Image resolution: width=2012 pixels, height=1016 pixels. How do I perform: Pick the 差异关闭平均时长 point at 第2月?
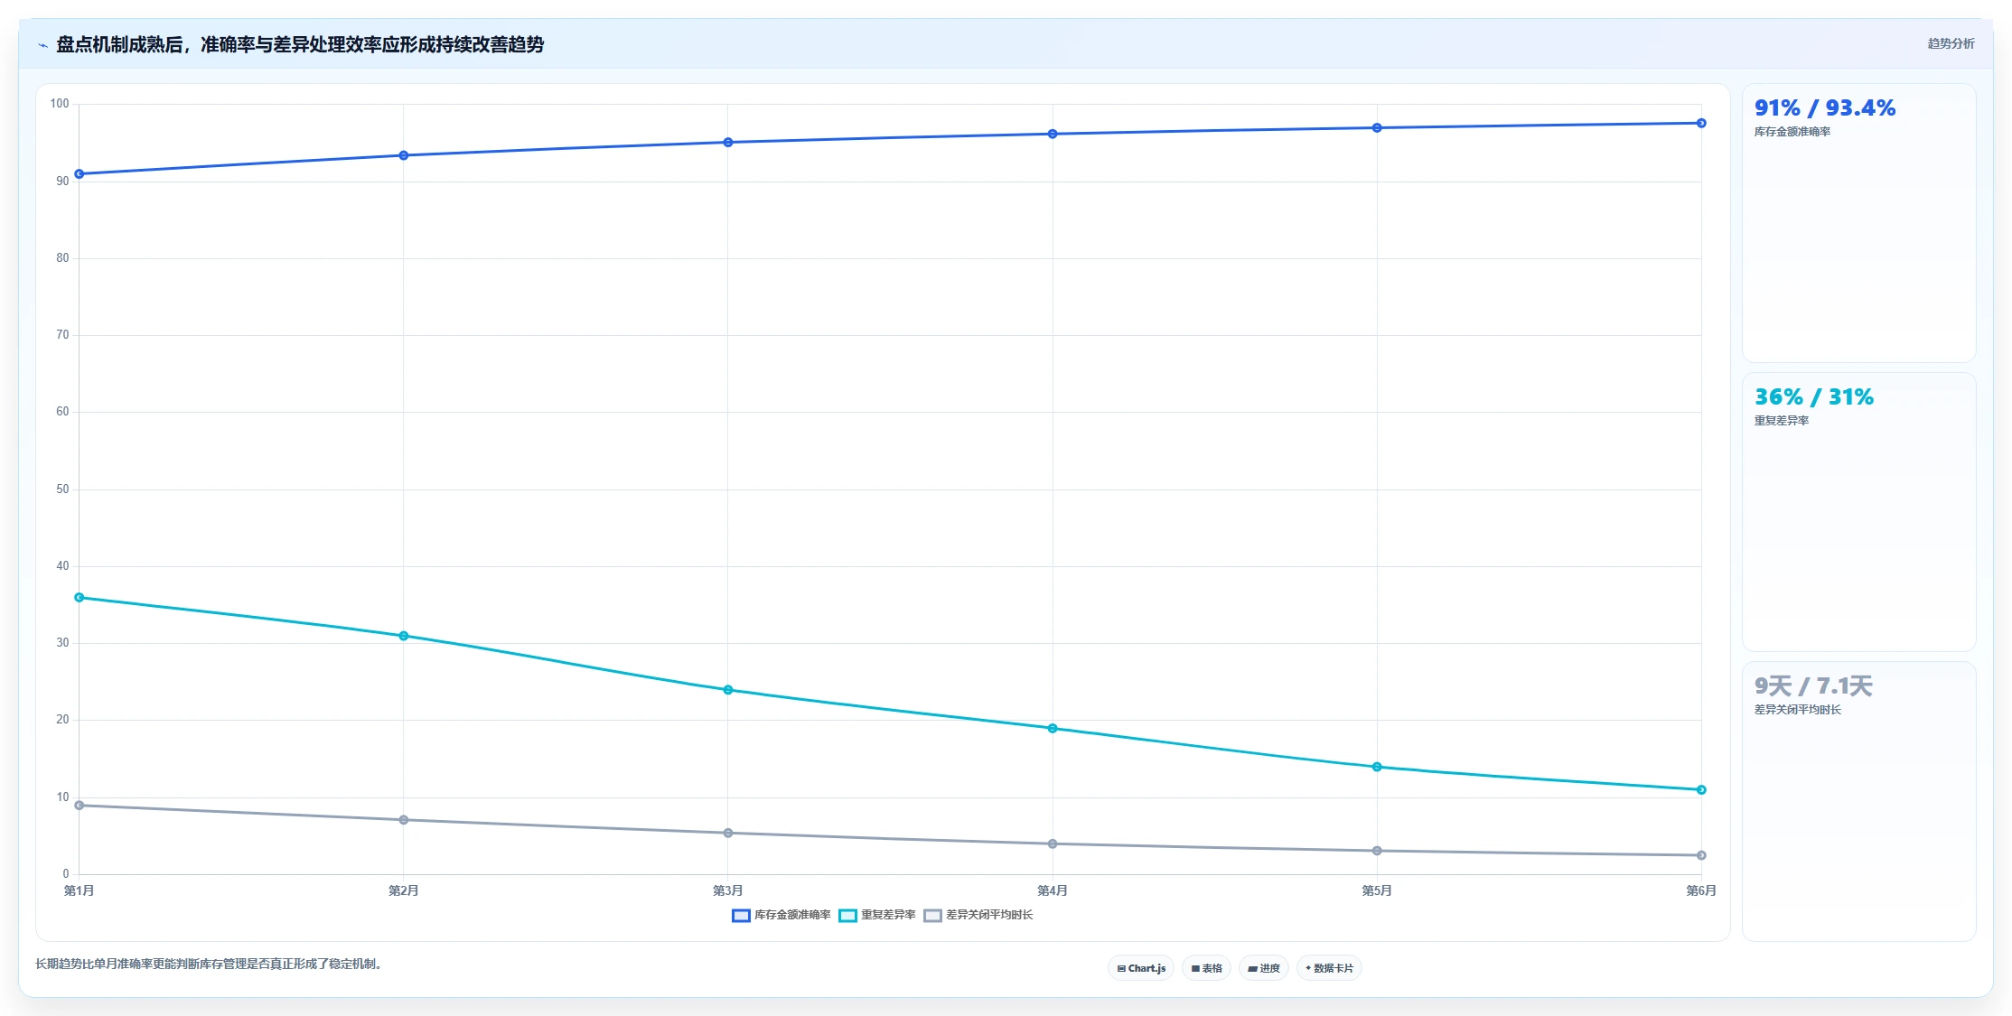404,820
